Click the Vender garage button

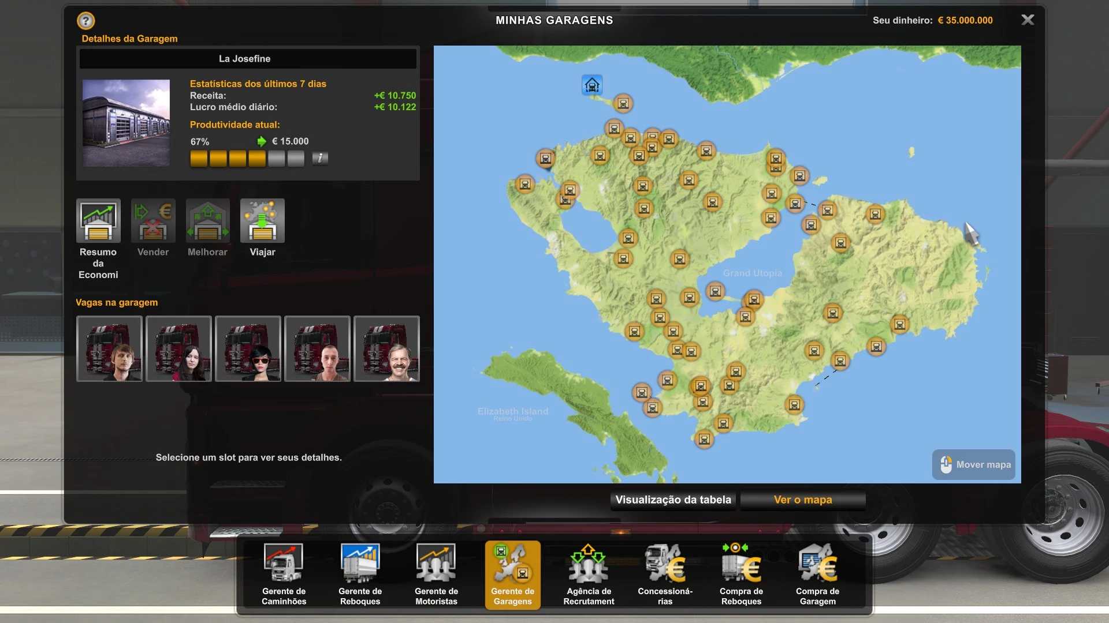click(x=153, y=221)
